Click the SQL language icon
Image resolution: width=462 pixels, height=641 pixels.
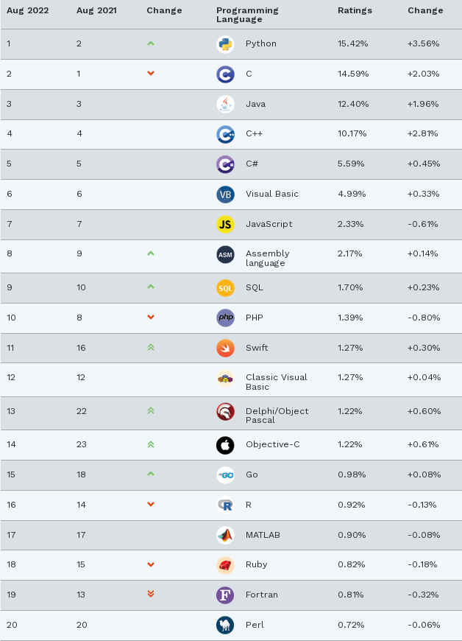pyautogui.click(x=225, y=288)
